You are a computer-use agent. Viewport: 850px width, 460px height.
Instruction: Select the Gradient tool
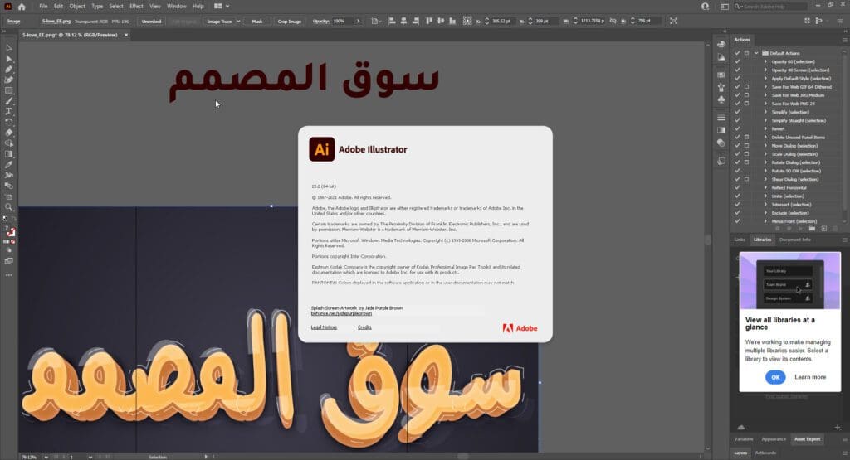[x=8, y=154]
